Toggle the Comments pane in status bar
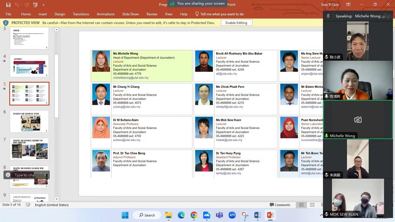 point(280,205)
